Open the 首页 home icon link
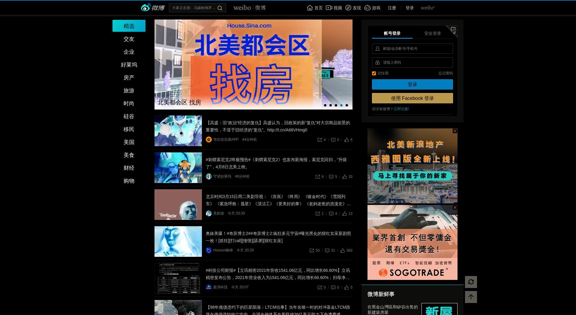576x315 pixels. click(x=315, y=8)
